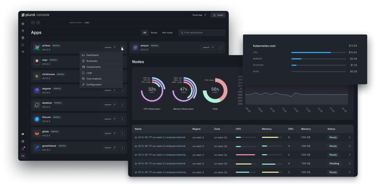Image resolution: width=377 pixels, height=186 pixels.
Task: Click the CPU cost progress bar
Action: pyautogui.click(x=318, y=53)
